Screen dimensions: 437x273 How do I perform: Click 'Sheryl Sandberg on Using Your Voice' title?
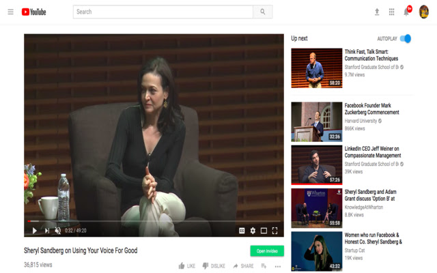click(x=81, y=250)
